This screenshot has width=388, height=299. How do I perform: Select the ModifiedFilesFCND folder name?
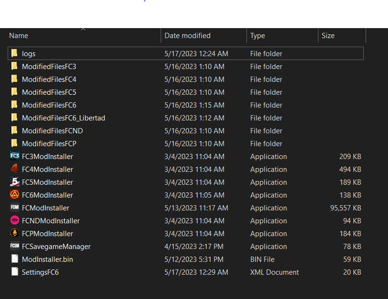point(52,130)
